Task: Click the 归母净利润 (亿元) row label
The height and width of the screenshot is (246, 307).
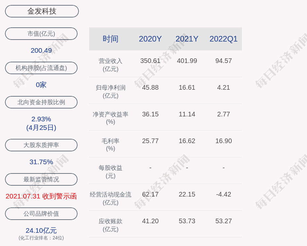Action: click(111, 92)
